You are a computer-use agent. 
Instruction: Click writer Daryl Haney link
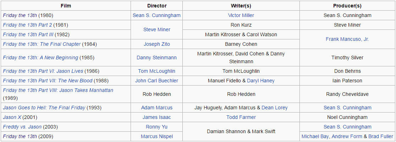(261, 81)
